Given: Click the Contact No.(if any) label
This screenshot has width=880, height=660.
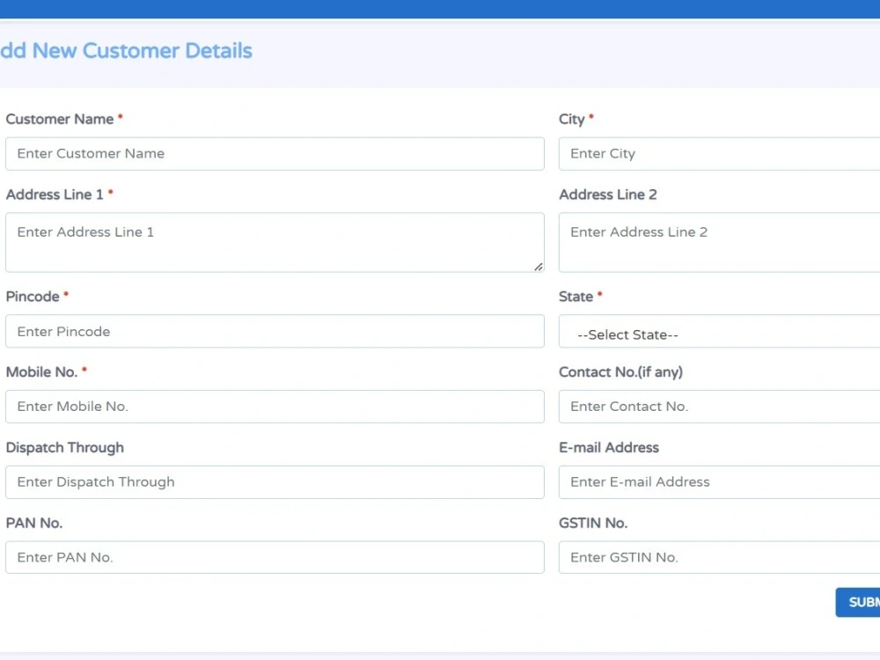Looking at the screenshot, I should click(620, 372).
